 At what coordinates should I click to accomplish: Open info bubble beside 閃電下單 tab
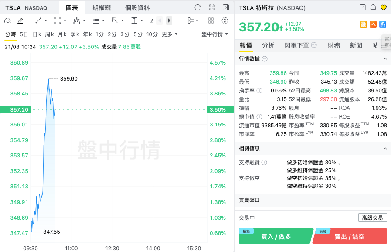pyautogui.click(x=314, y=45)
